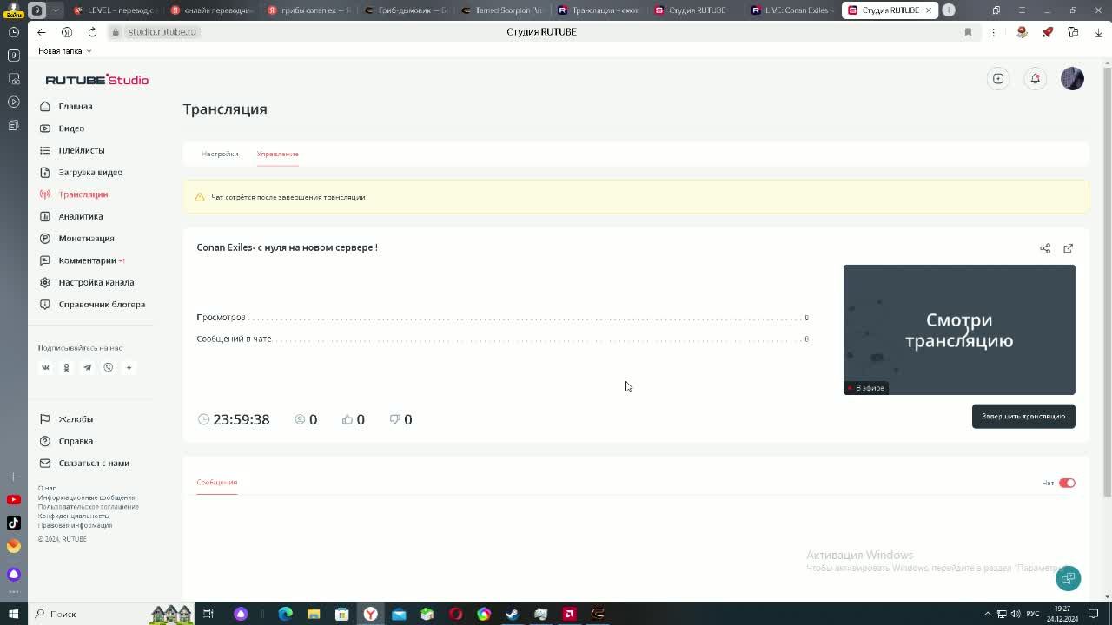Click the Dzen star social icon
1112x625 pixels.
click(129, 367)
